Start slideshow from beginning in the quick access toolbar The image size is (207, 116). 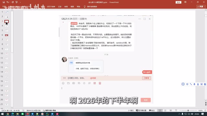pos(16,2)
